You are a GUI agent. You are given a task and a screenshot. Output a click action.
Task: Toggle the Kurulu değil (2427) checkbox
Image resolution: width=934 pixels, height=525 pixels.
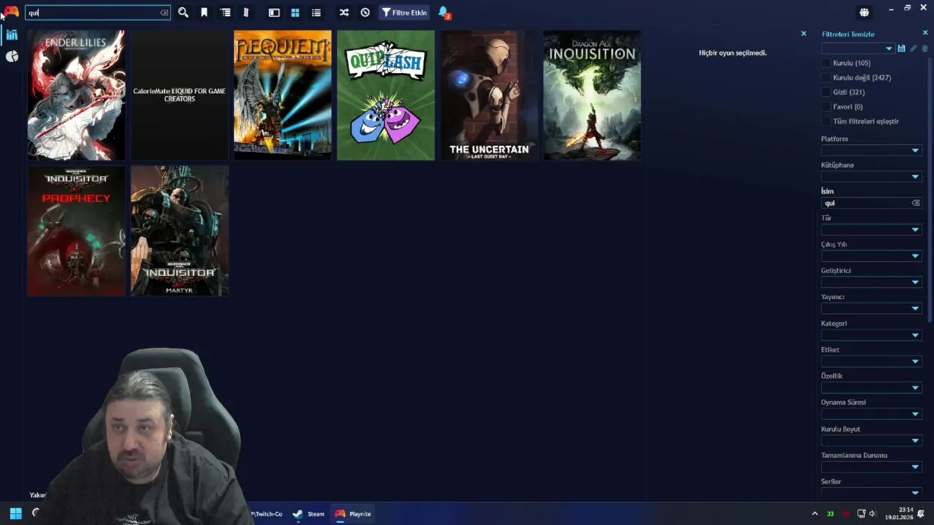826,77
